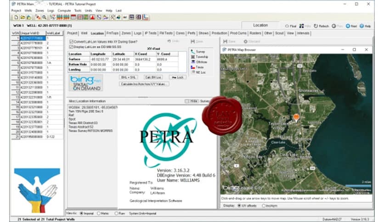Click the green map grid toolbar icon

click(86, 17)
